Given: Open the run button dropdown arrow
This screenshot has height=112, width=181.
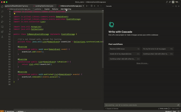Looking at the screenshot, I should click(x=89, y=6).
